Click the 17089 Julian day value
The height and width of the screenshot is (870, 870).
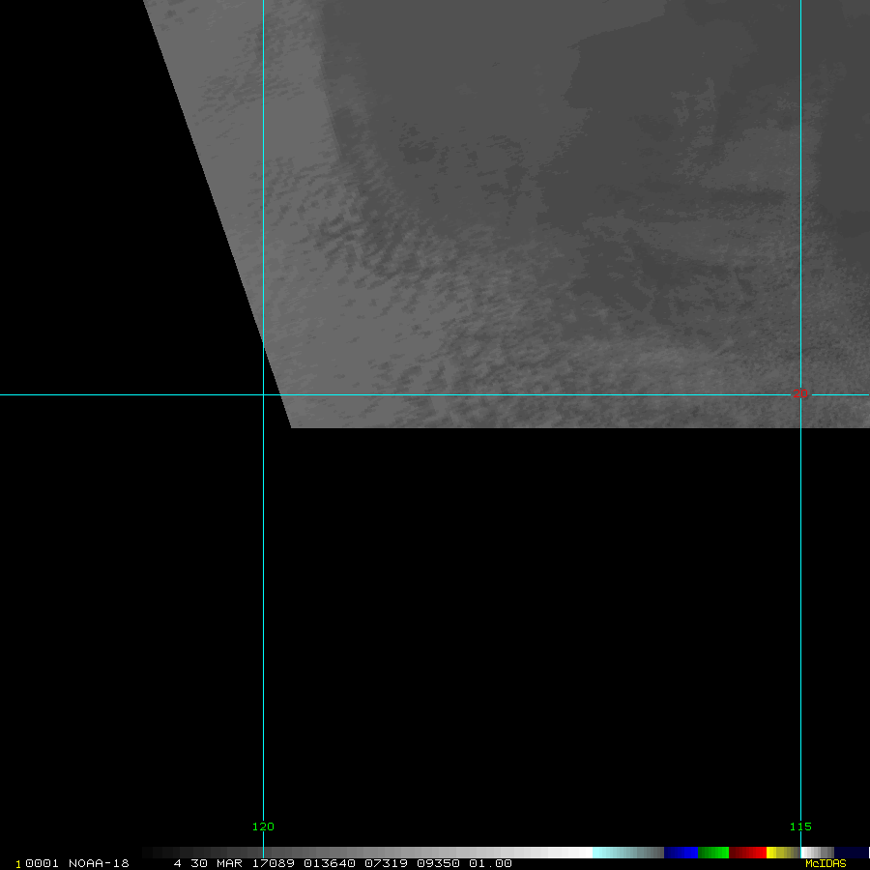[274, 863]
